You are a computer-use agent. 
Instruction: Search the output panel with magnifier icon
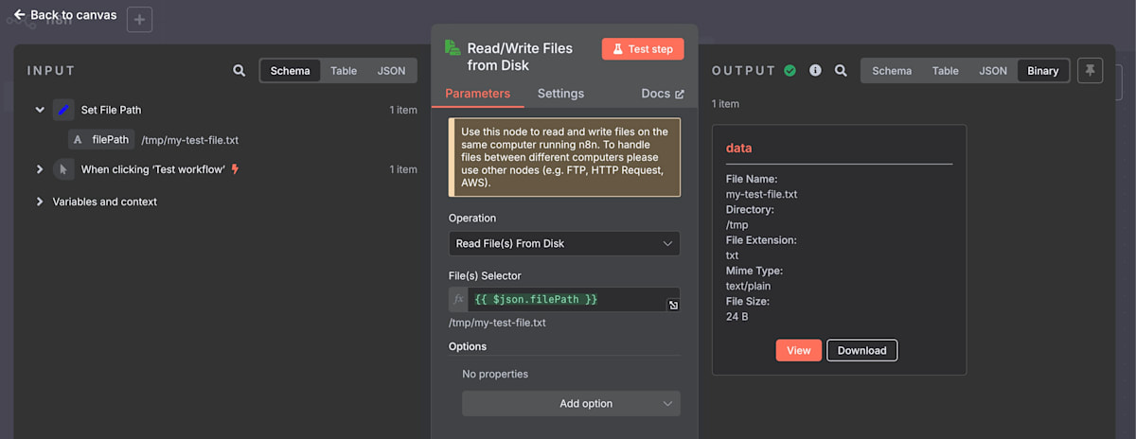point(841,71)
